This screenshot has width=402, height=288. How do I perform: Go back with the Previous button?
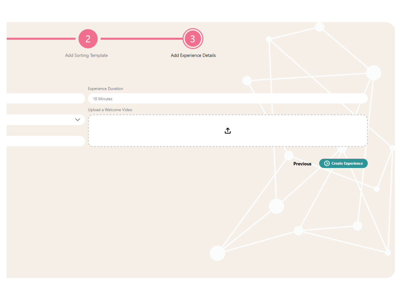[302, 164]
